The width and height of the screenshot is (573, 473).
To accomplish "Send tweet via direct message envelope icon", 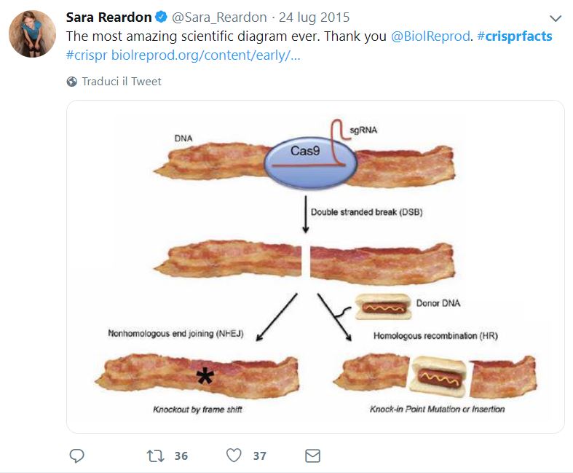I will (x=312, y=456).
